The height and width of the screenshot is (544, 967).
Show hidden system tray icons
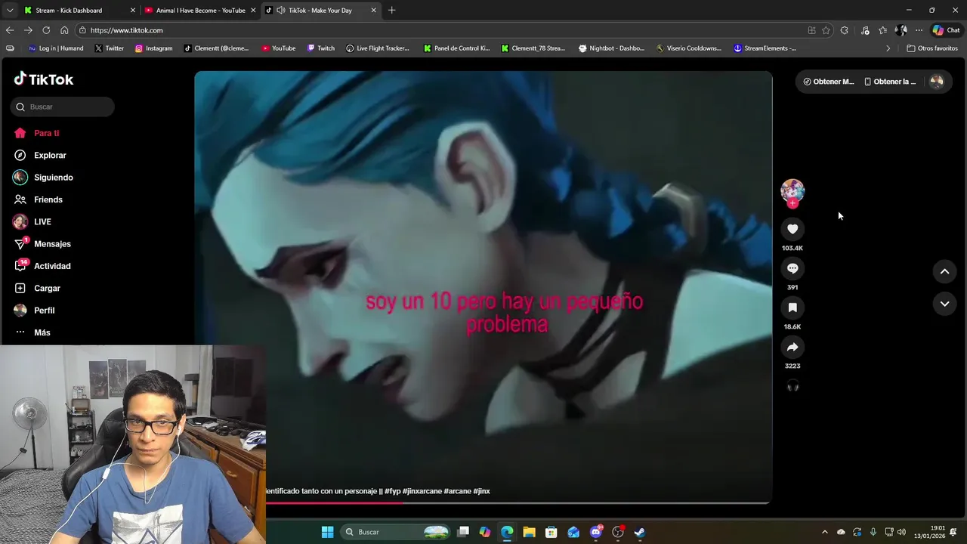824,532
